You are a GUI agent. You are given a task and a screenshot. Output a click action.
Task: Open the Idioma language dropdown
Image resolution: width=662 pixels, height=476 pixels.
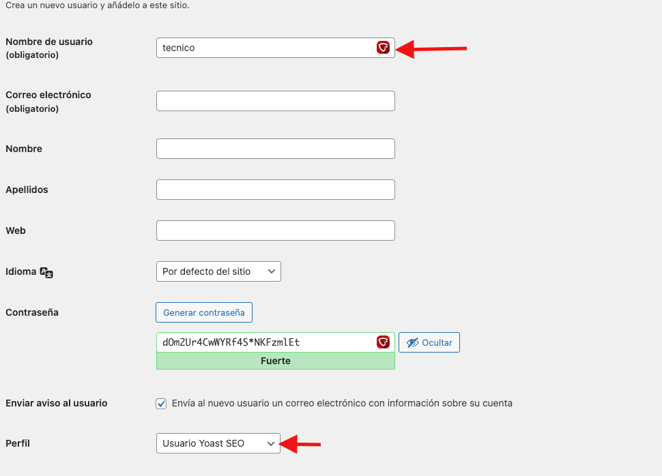(x=218, y=271)
